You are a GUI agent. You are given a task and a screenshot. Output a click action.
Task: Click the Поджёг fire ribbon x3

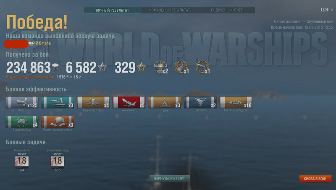click(165, 102)
